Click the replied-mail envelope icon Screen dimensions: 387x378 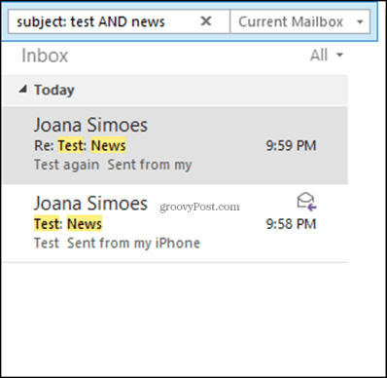tap(306, 202)
